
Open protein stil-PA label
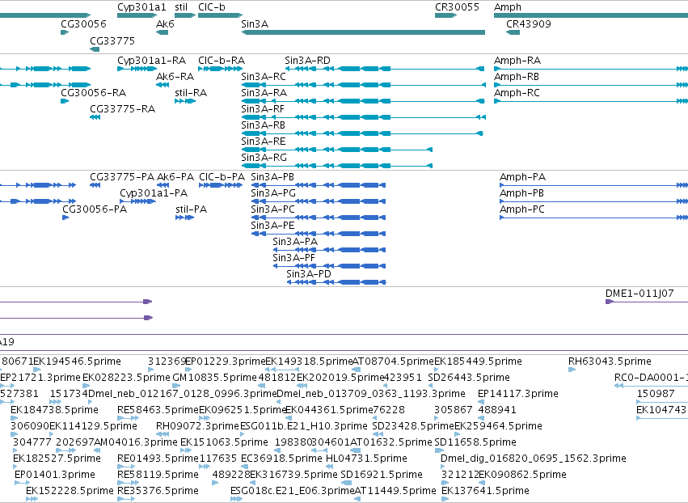pos(191,209)
